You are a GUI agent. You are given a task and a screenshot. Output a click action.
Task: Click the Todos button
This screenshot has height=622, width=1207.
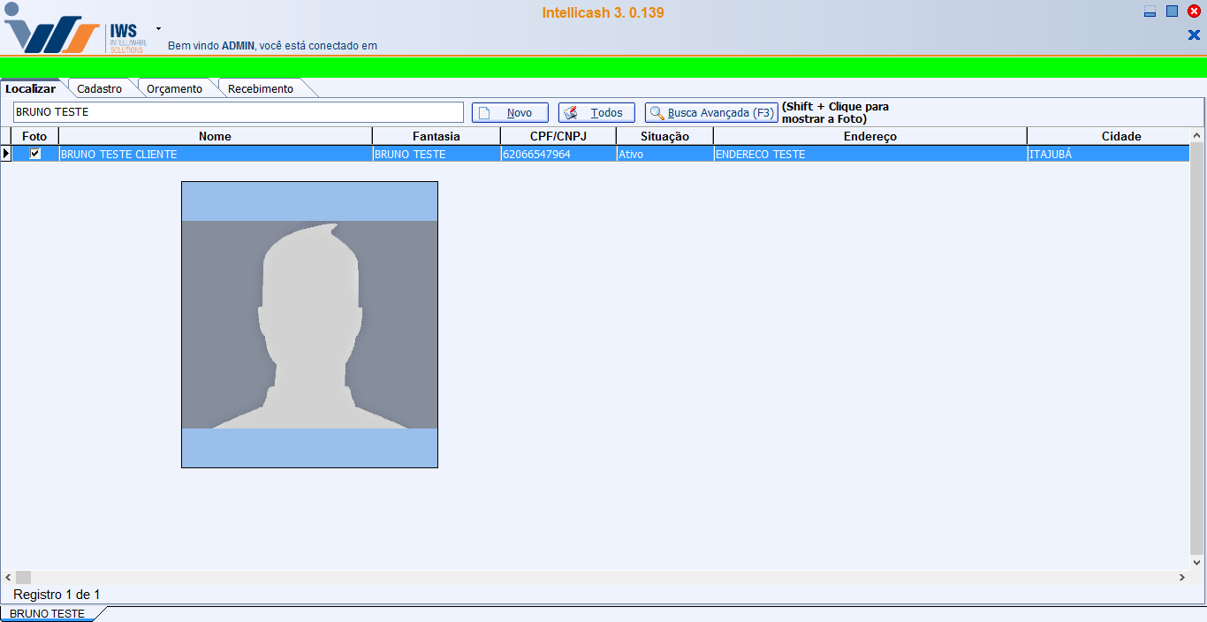[x=596, y=113]
